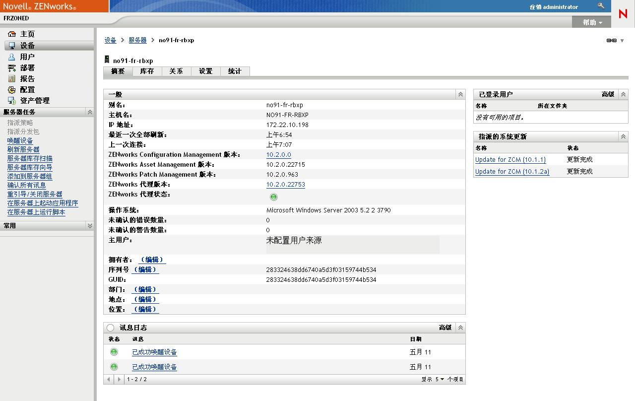
Task: Click 注销 administrator to log out
Action: point(554,7)
